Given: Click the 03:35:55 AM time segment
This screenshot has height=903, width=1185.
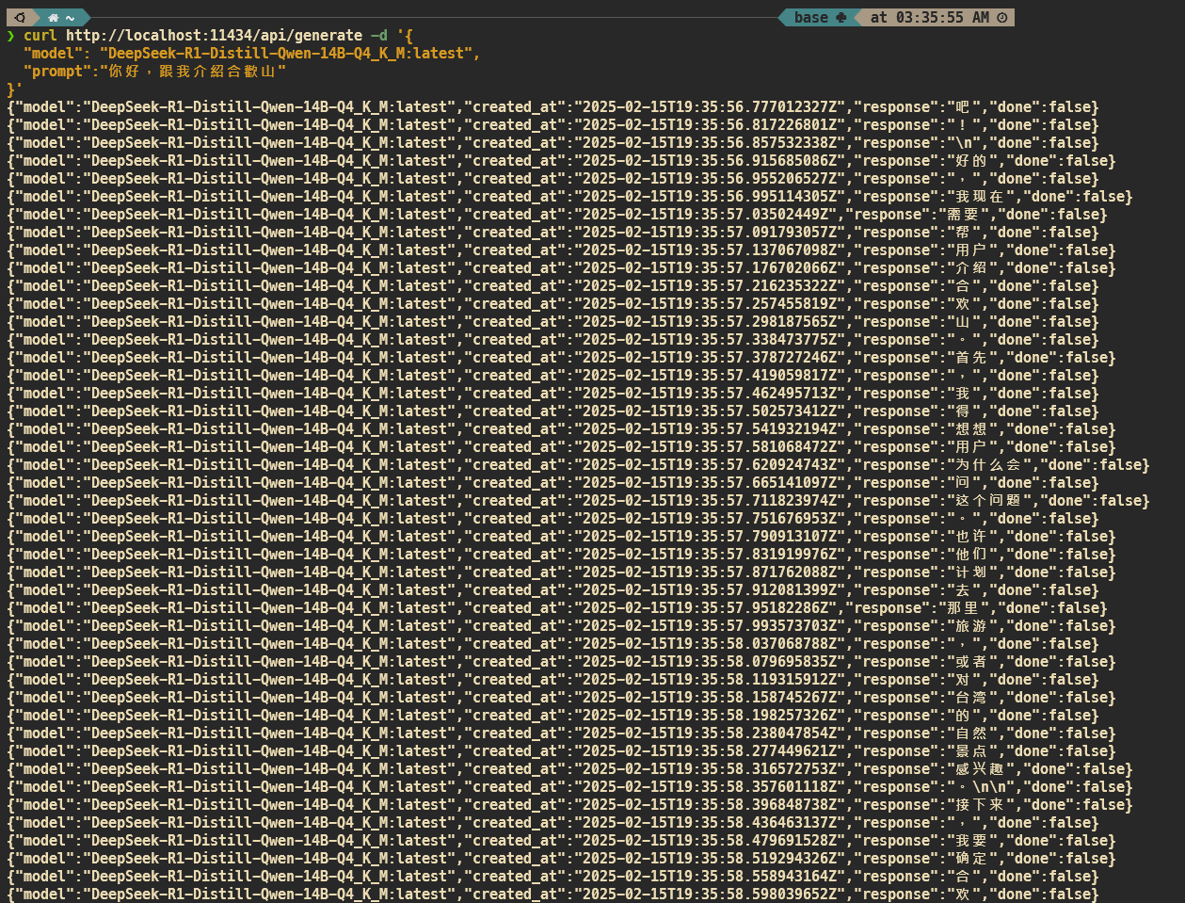Looking at the screenshot, I should pyautogui.click(x=929, y=17).
